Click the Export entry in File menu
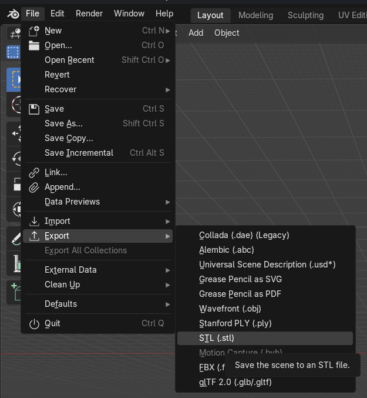367x398 pixels. pyautogui.click(x=98, y=236)
